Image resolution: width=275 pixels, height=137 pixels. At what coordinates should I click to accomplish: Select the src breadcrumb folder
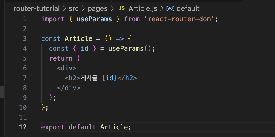pyautogui.click(x=74, y=8)
